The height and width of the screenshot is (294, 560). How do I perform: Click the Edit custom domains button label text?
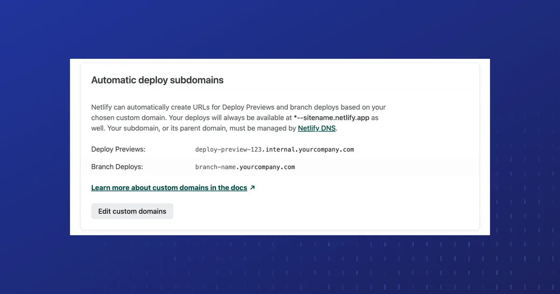point(132,211)
